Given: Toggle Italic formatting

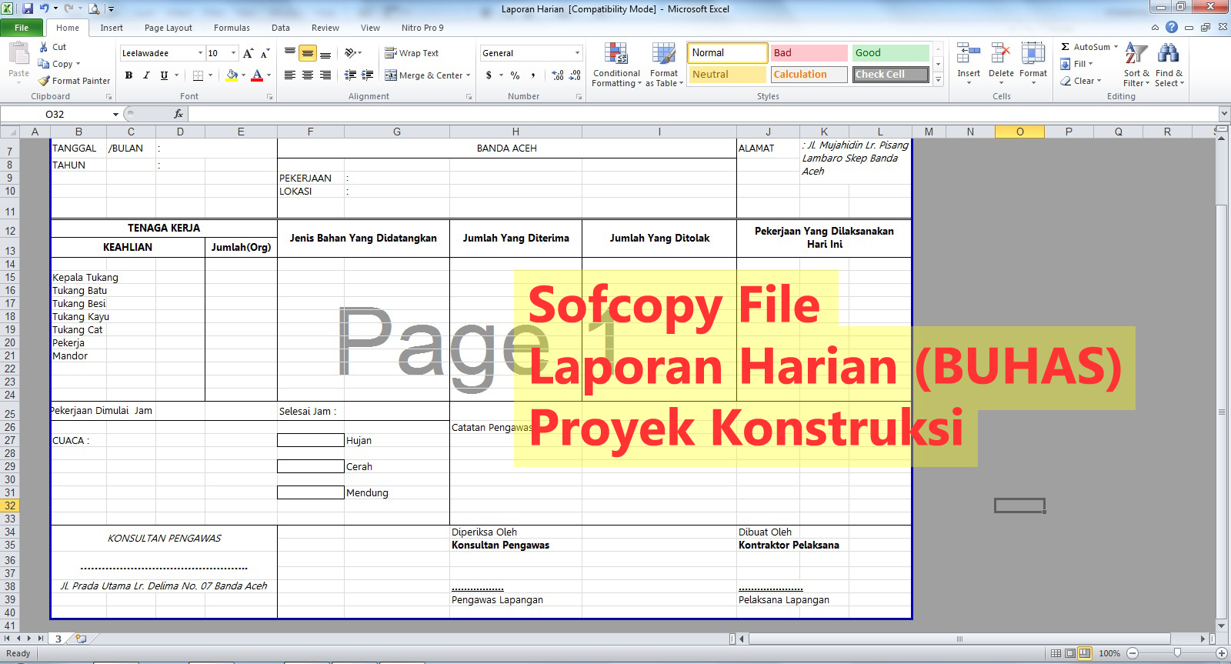Looking at the screenshot, I should coord(146,75).
